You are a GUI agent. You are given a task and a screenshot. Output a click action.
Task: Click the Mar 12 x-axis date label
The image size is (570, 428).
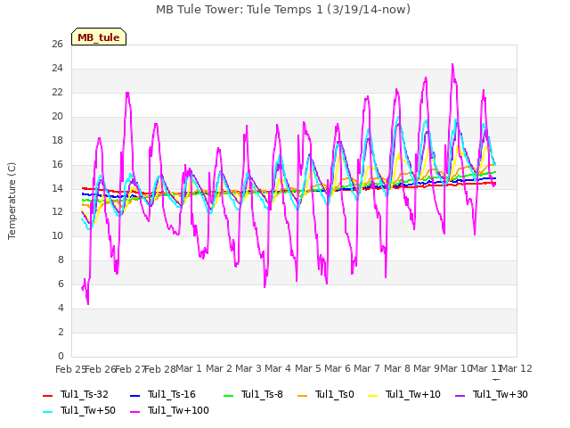click(x=517, y=368)
